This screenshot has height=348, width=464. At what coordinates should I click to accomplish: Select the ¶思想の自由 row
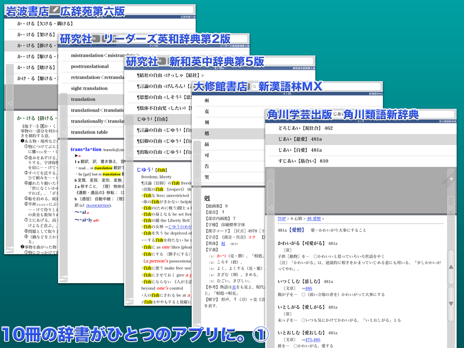[x=158, y=97]
